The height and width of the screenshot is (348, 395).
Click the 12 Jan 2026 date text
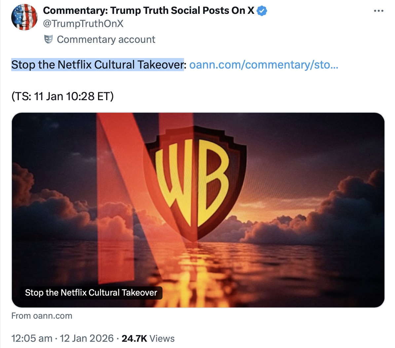pos(86,338)
